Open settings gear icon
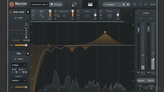 coord(135,5)
